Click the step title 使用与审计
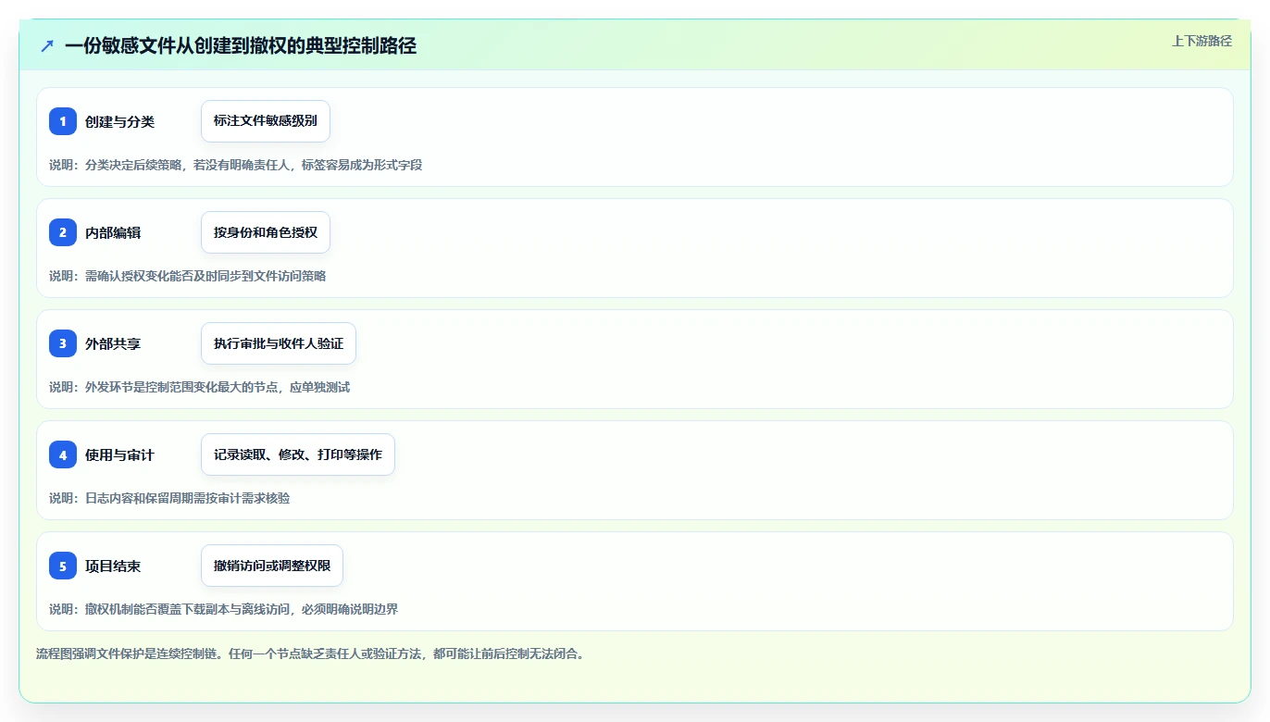 tap(119, 454)
